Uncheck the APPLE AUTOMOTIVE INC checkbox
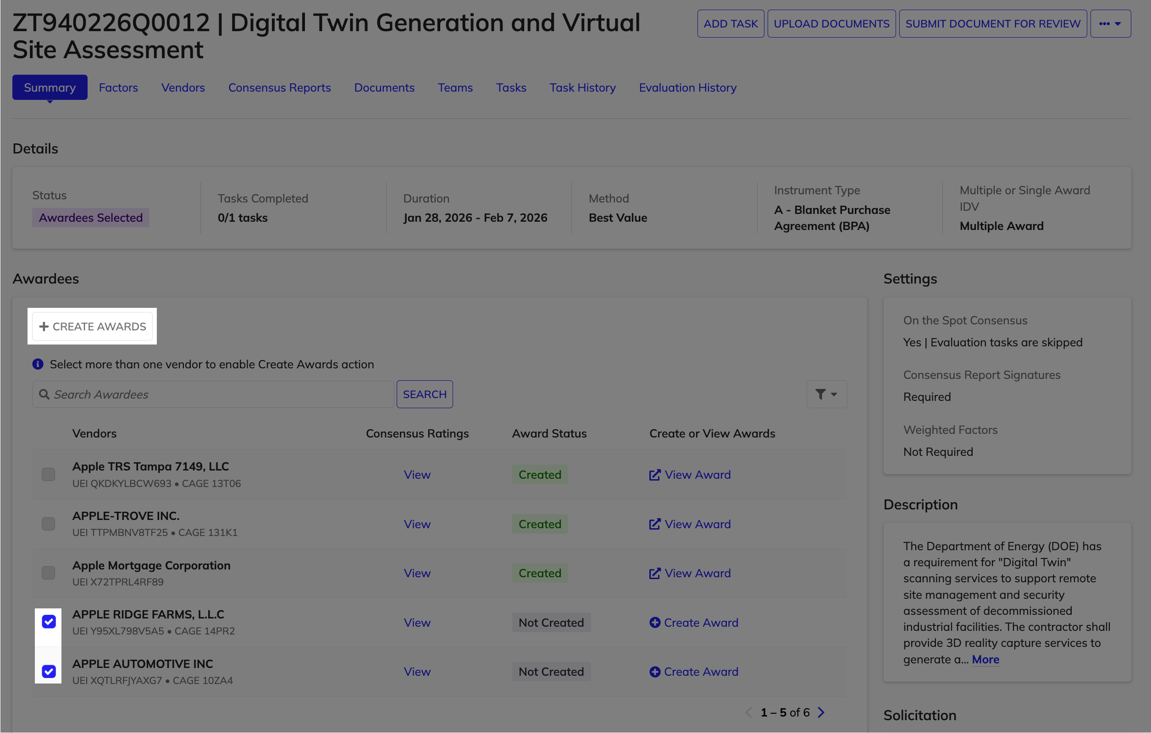The image size is (1151, 733). pyautogui.click(x=48, y=672)
